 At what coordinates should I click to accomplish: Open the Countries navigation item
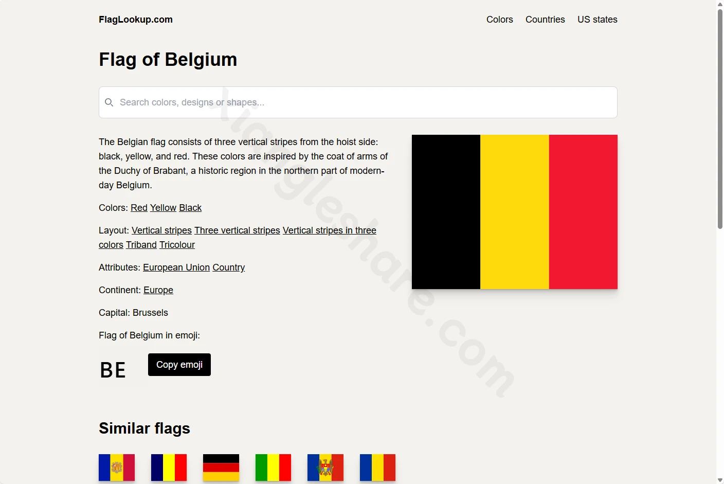point(545,20)
